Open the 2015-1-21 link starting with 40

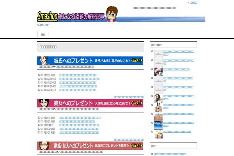pyautogui.click(x=79, y=129)
